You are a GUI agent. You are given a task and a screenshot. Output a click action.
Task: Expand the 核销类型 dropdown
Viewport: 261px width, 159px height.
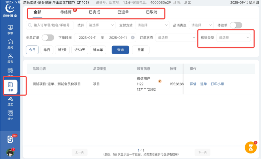click(x=233, y=37)
